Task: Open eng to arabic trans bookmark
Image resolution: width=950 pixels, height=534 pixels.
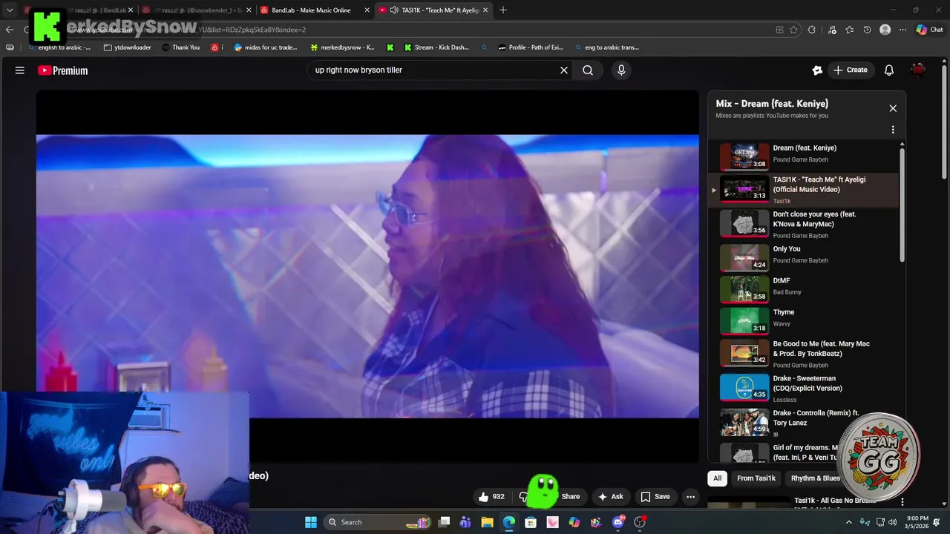Action: tap(606, 47)
